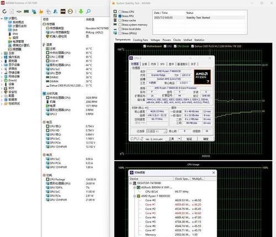Launch stability test via orange flame icon
Screen dimensions: 276x237
point(41,12)
